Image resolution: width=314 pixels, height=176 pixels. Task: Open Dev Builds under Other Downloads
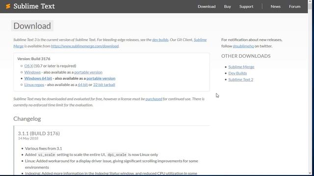tap(237, 73)
